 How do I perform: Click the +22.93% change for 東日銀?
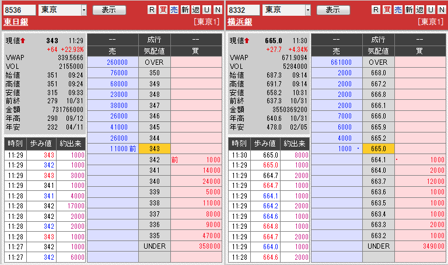[x=72, y=50]
